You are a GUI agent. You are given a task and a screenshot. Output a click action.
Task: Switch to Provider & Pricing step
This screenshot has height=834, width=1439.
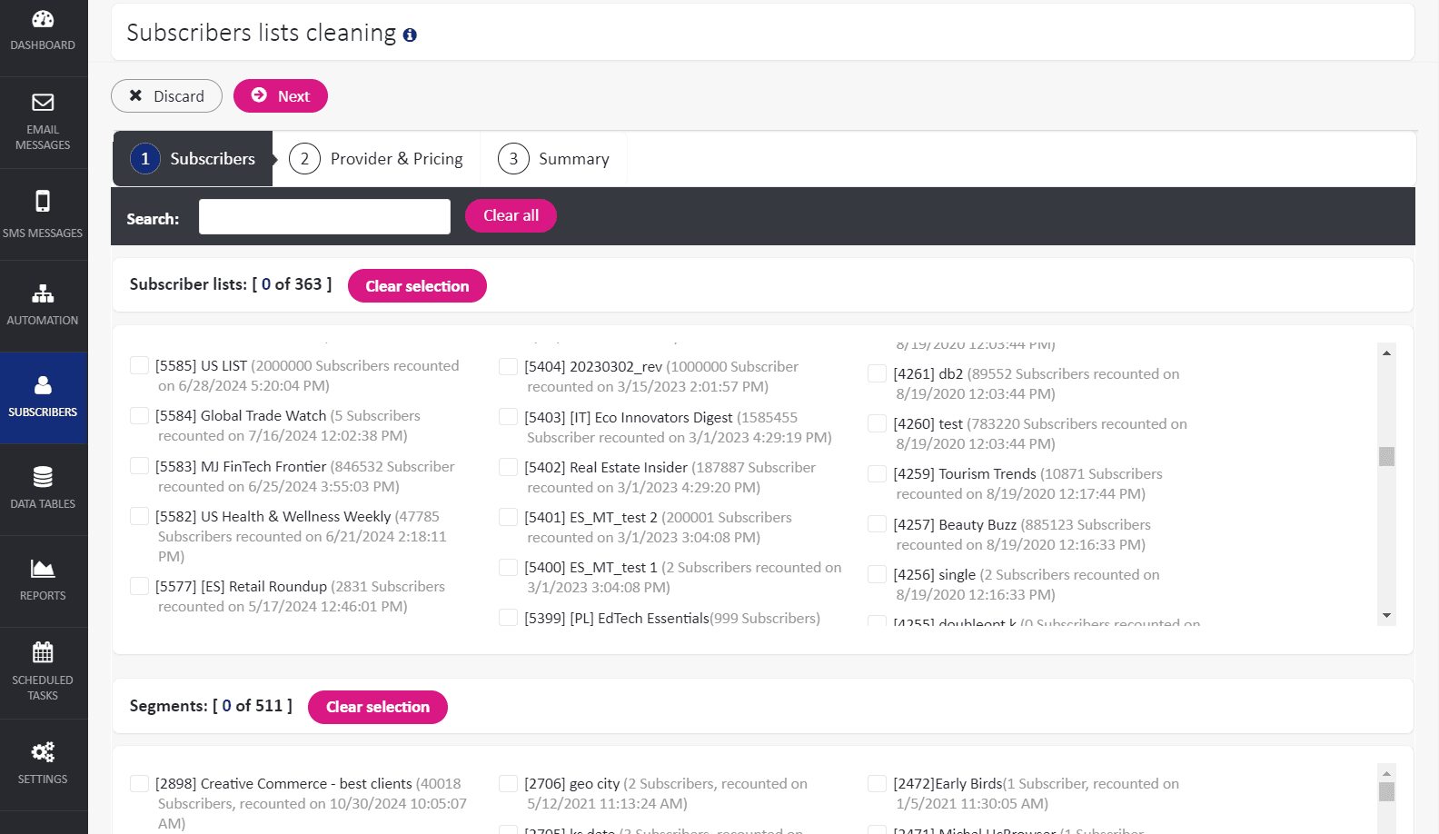click(376, 159)
